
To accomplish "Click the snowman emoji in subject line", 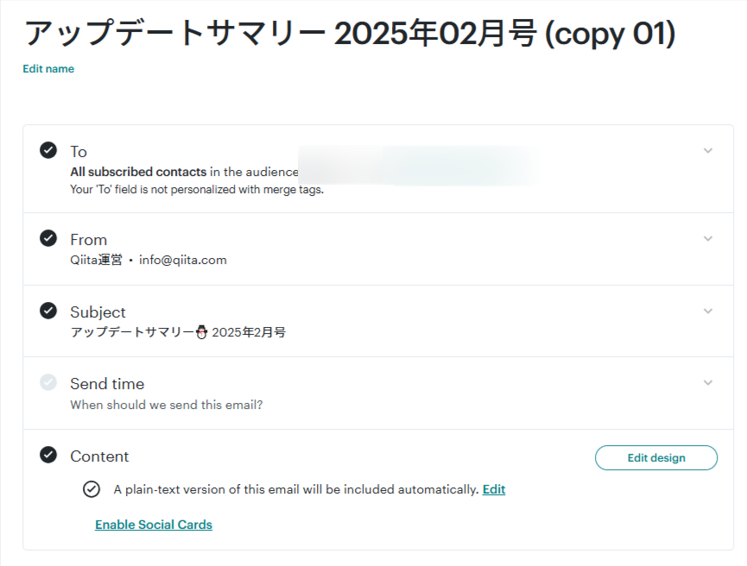I will 201,332.
